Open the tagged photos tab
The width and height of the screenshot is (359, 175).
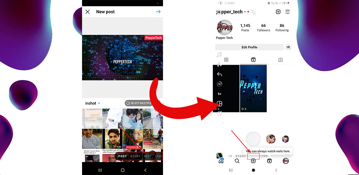(280, 60)
